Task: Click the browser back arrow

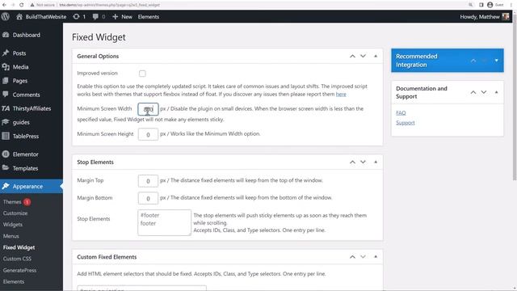Action: 4,5
